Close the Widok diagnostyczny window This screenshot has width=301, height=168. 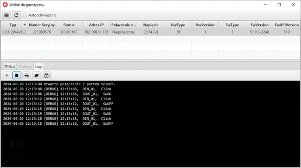tap(294, 5)
